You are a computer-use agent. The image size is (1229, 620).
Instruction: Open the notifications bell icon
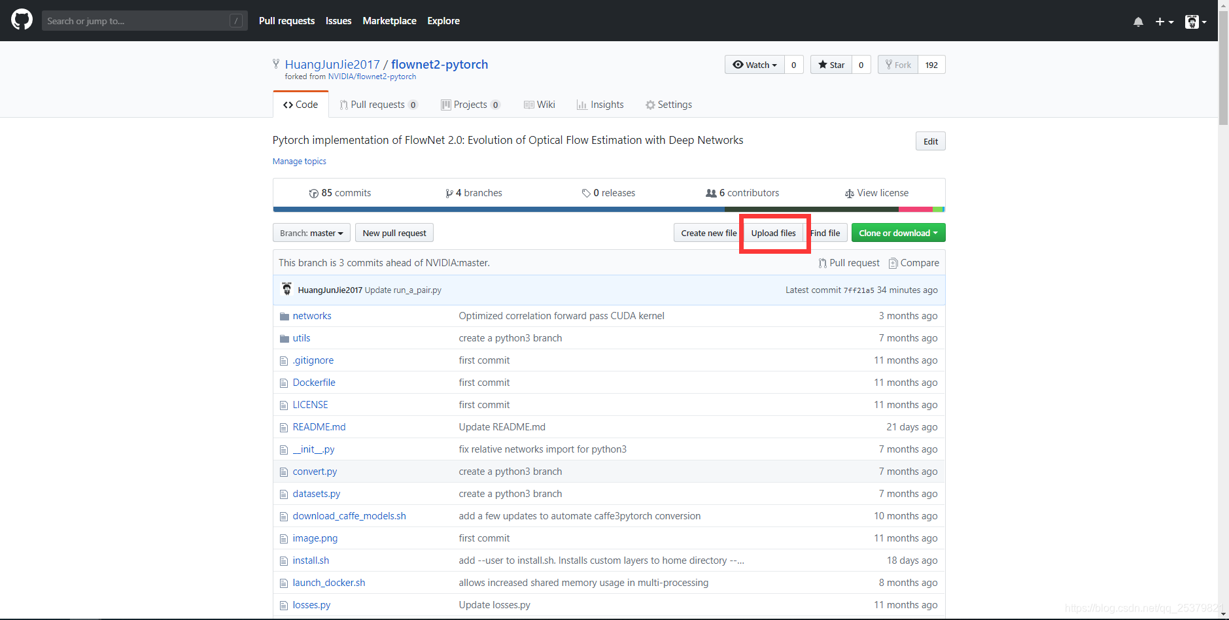point(1138,22)
